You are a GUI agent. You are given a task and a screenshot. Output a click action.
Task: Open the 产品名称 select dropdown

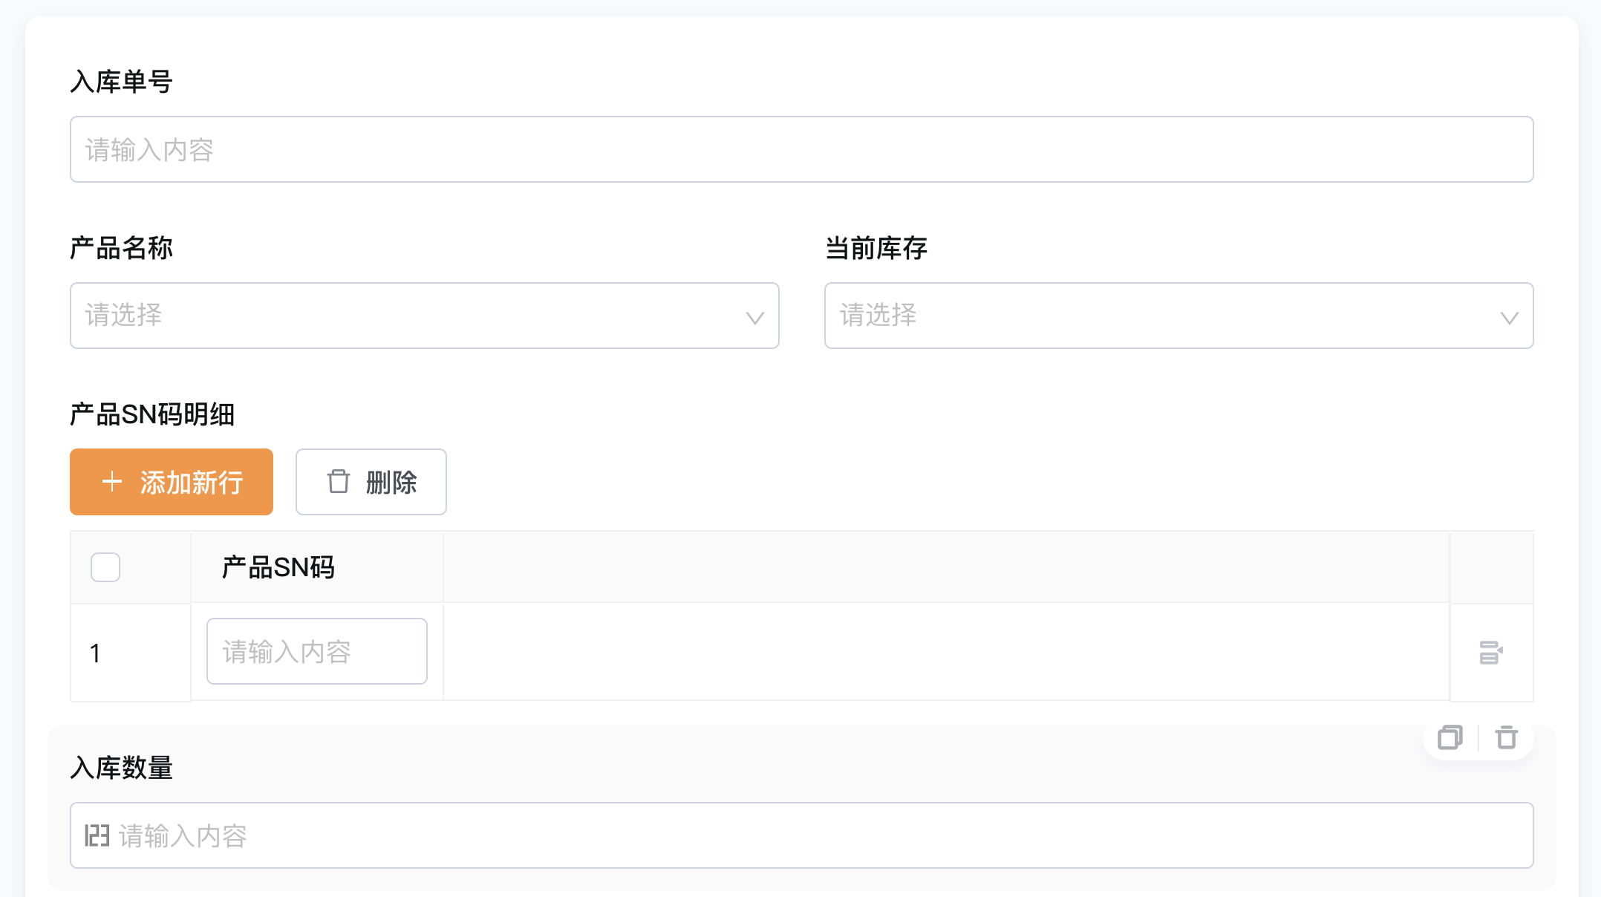pos(424,316)
